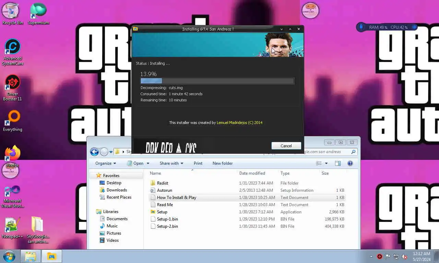Launch the Advanced SystemCare desktop icon
Screen dimensions: 439x263
point(13,52)
